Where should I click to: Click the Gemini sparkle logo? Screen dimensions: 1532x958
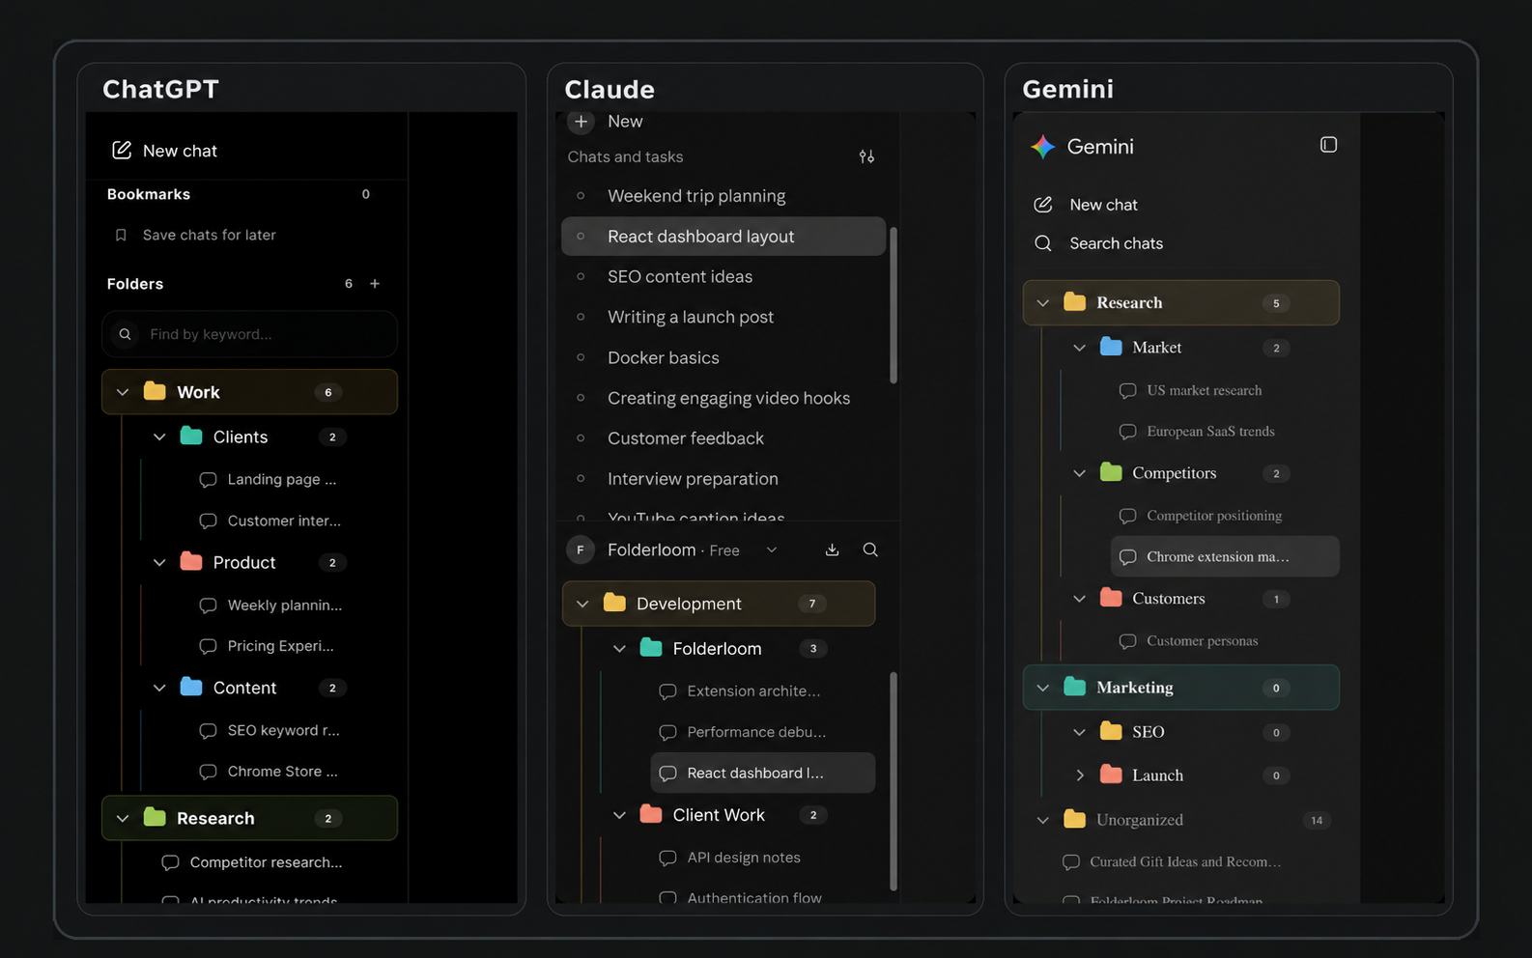(x=1042, y=147)
